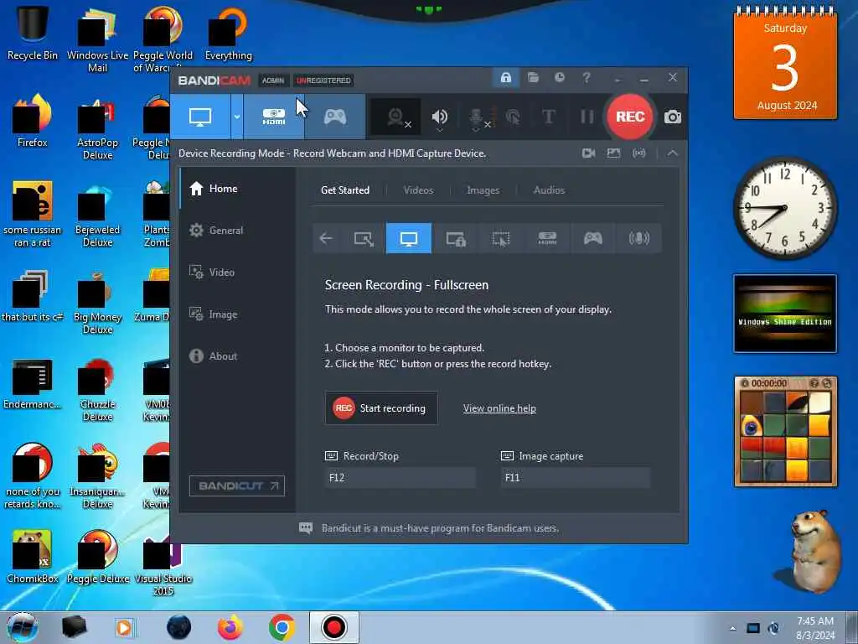Open screen mode dropdown arrow

tap(237, 117)
